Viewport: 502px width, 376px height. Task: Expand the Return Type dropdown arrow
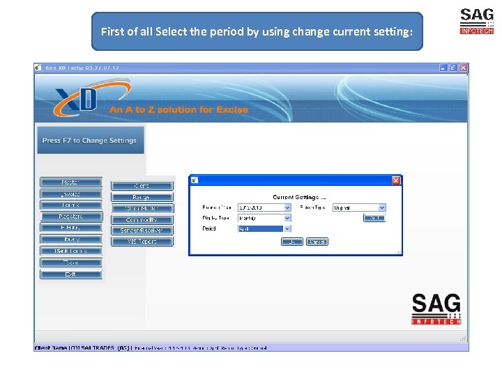click(381, 207)
